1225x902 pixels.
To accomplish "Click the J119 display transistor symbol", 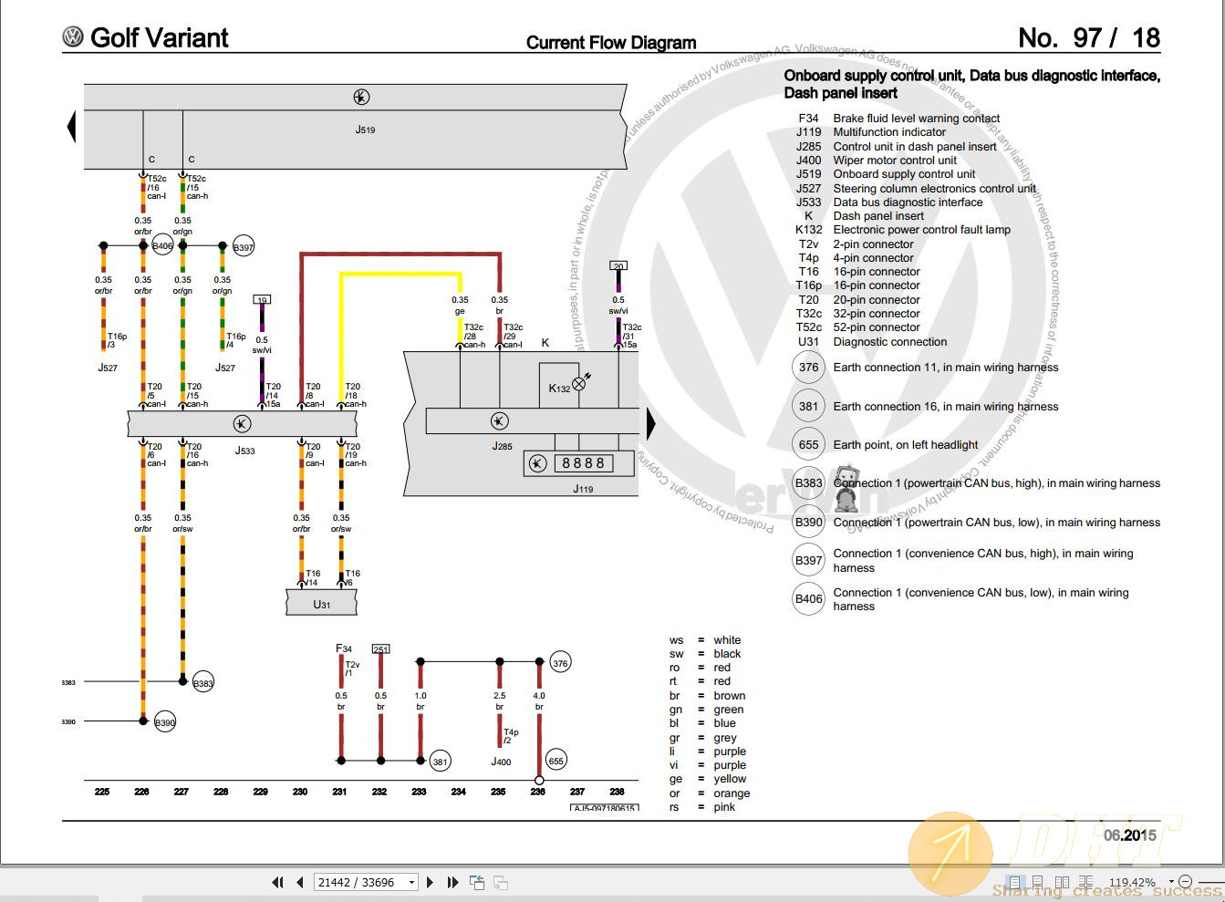I will (x=537, y=463).
